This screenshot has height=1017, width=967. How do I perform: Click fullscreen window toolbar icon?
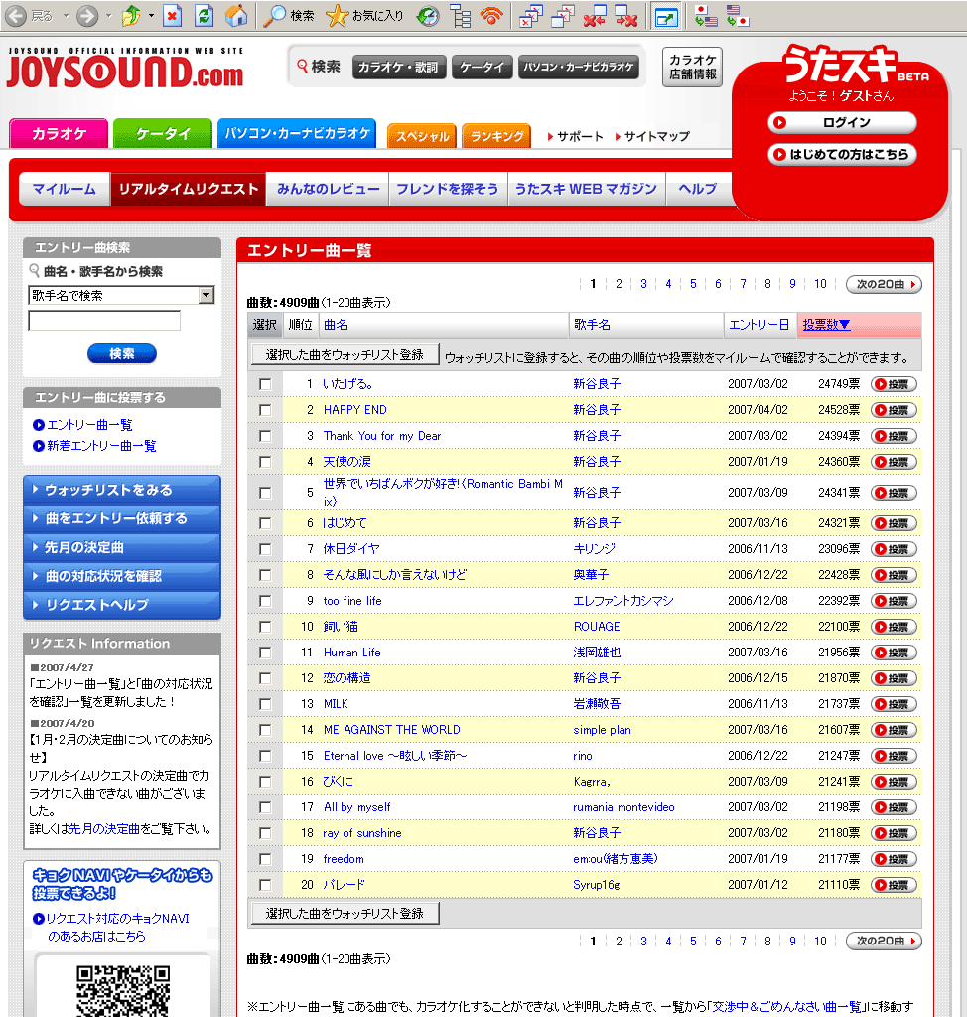click(x=666, y=16)
